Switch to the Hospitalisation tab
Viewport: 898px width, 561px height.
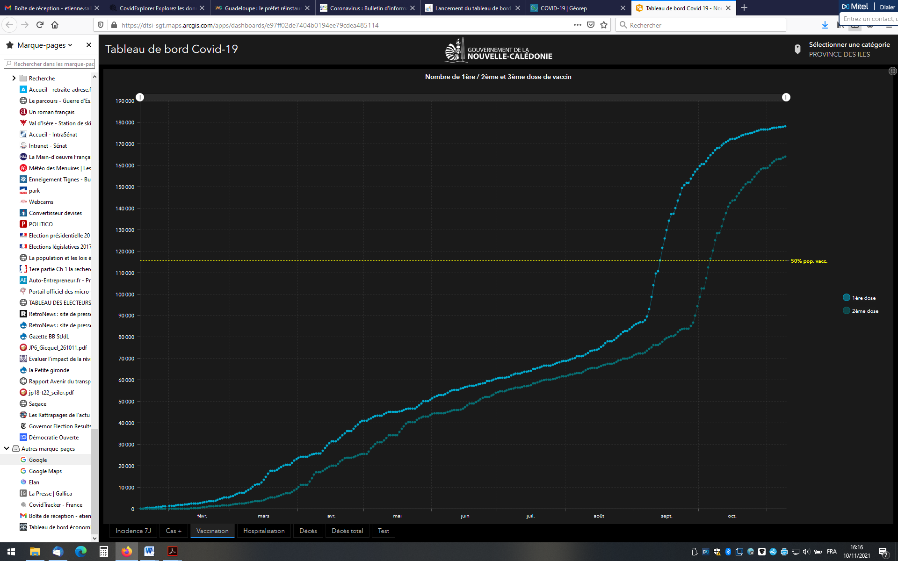(x=264, y=531)
